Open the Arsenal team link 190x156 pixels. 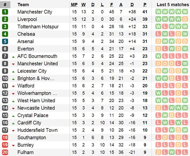click(x=26, y=41)
